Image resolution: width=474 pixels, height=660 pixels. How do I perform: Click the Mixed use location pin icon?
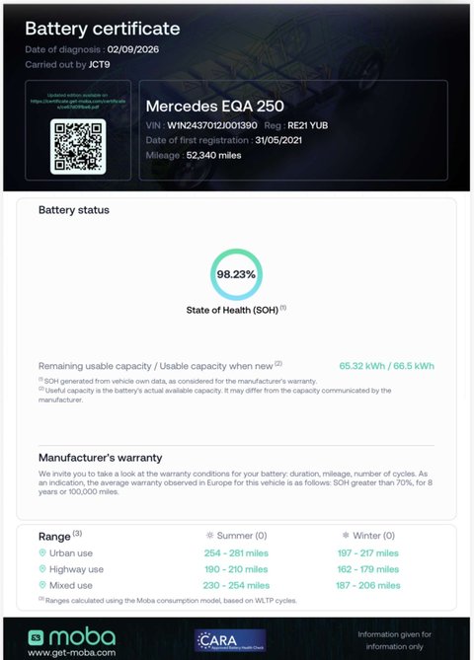[x=42, y=585]
